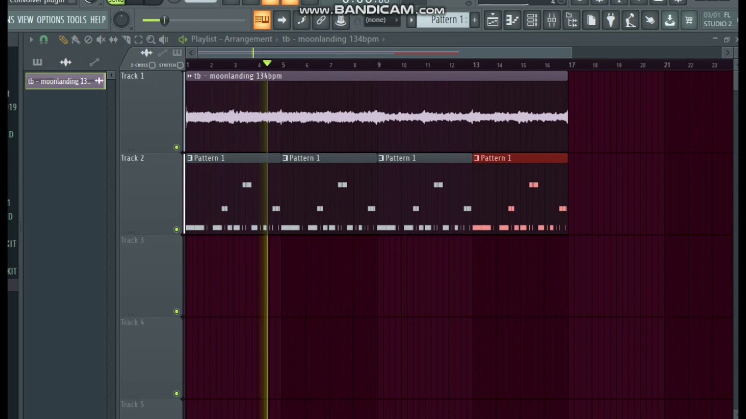Select the Draw pencil tool

(x=64, y=40)
